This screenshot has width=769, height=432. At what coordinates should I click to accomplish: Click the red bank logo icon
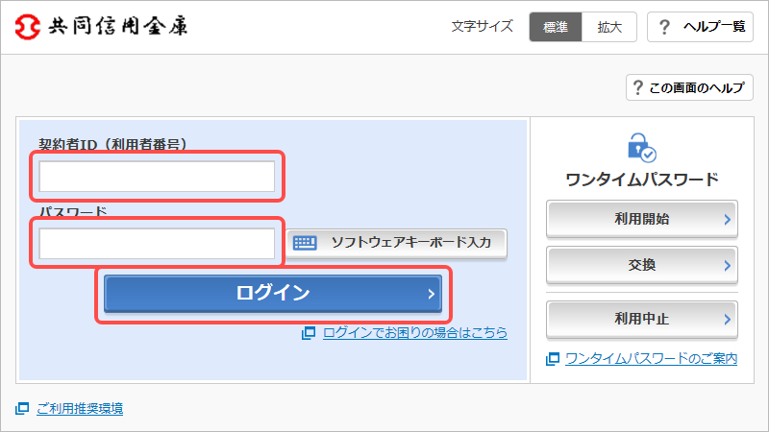coord(28,27)
